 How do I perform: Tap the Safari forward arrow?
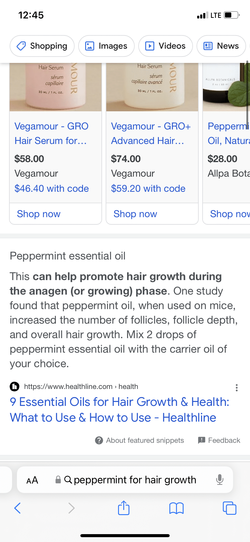point(71,508)
